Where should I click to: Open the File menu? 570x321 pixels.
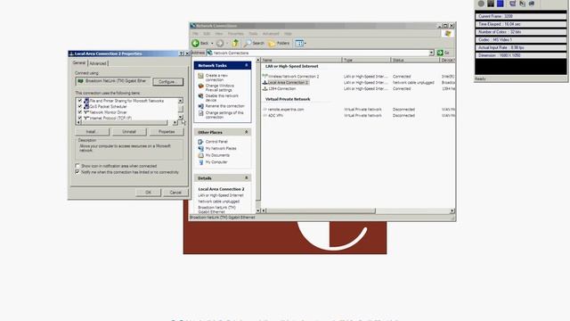(x=196, y=34)
